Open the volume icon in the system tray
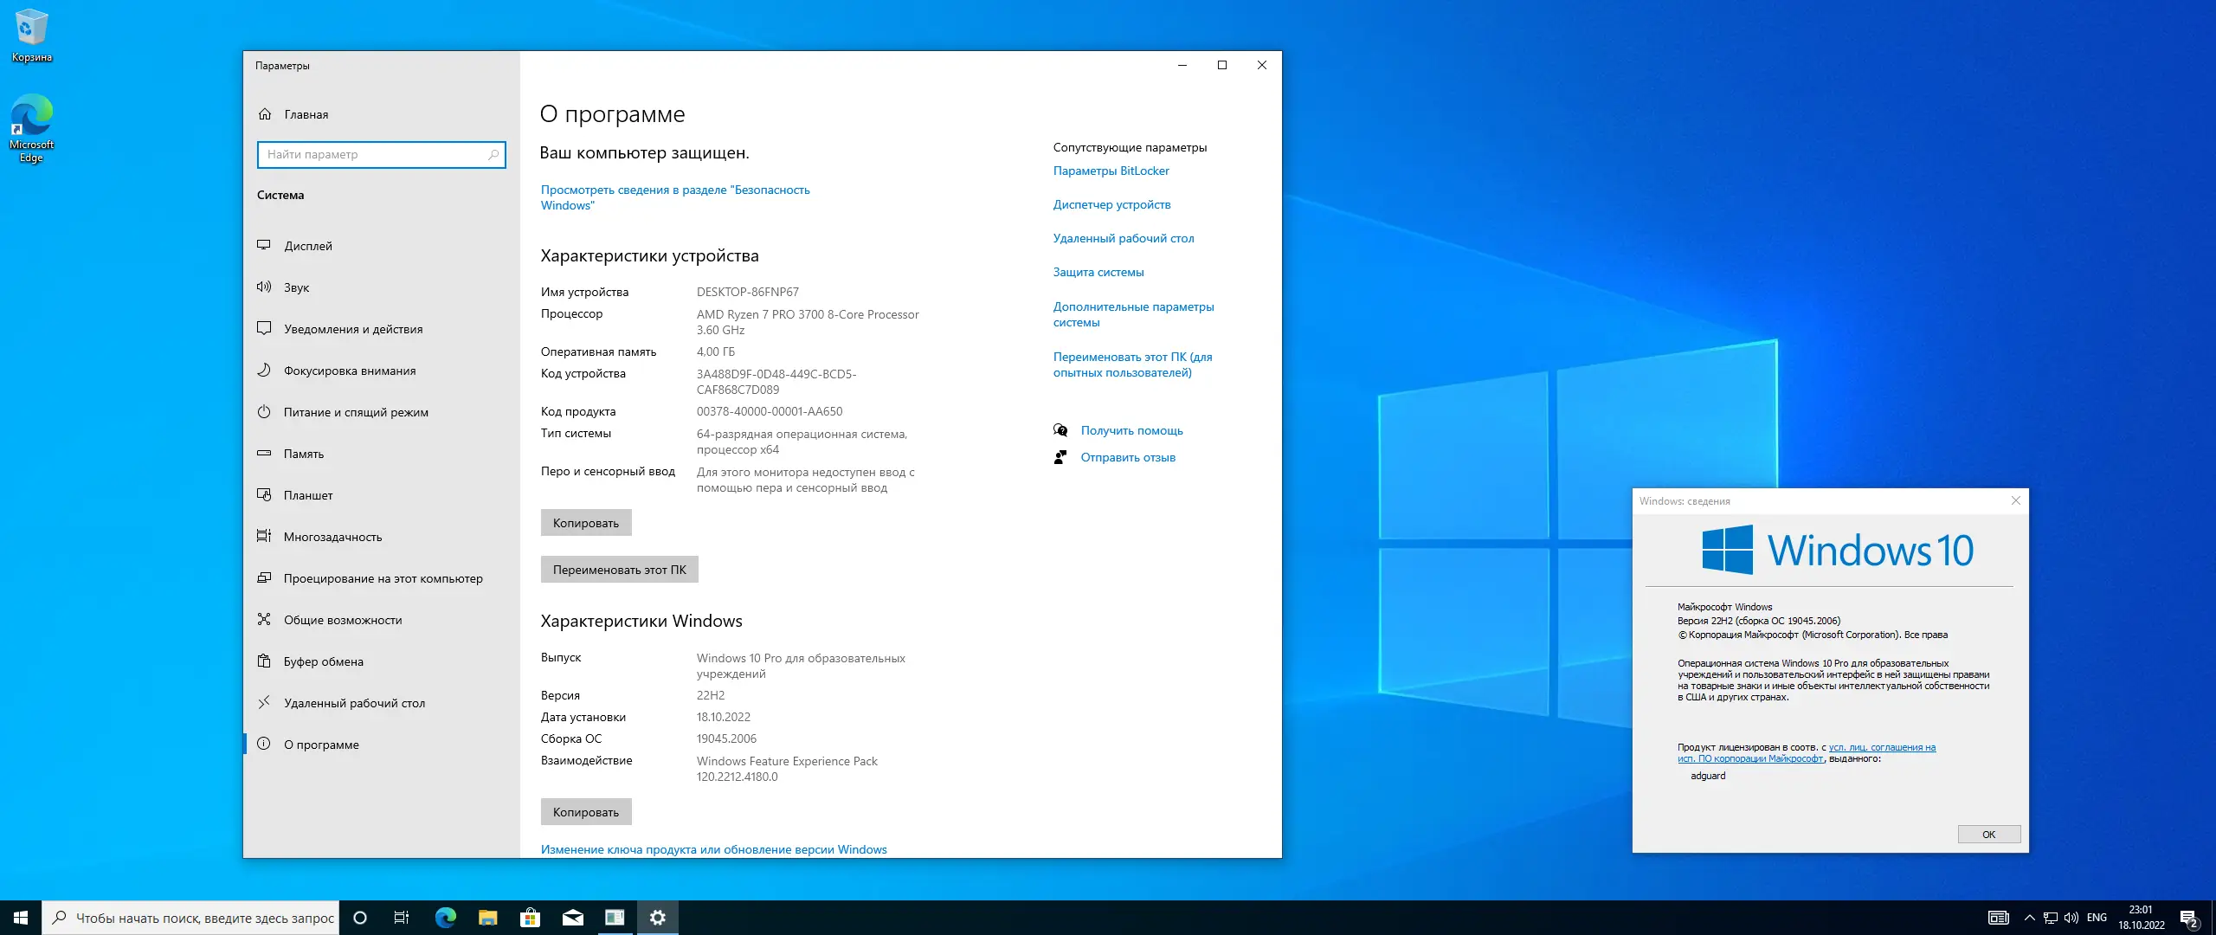Screen dimensions: 2216x935 coord(2072,917)
